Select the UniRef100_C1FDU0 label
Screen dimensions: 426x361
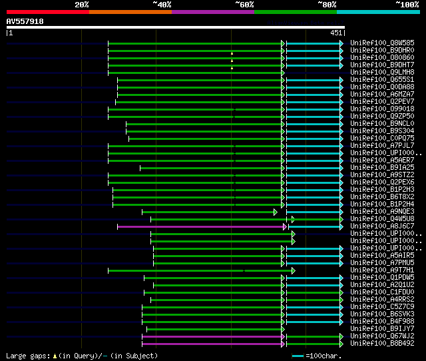[x=382, y=292]
